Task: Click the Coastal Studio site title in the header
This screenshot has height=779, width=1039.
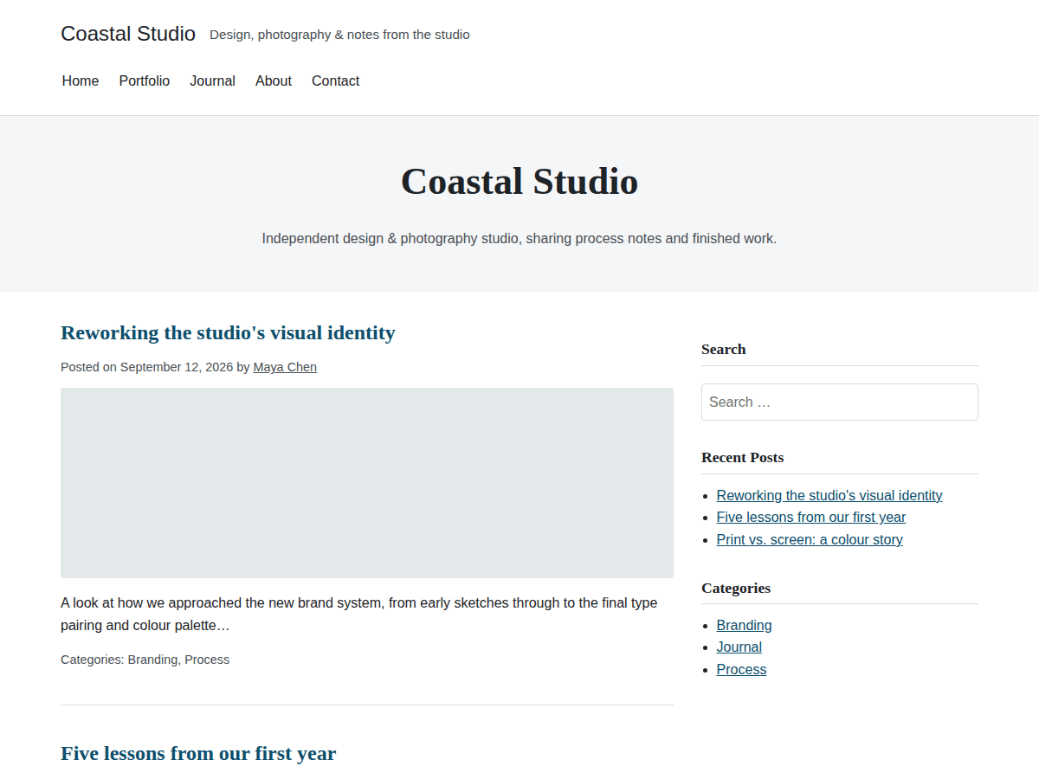Action: pos(128,34)
